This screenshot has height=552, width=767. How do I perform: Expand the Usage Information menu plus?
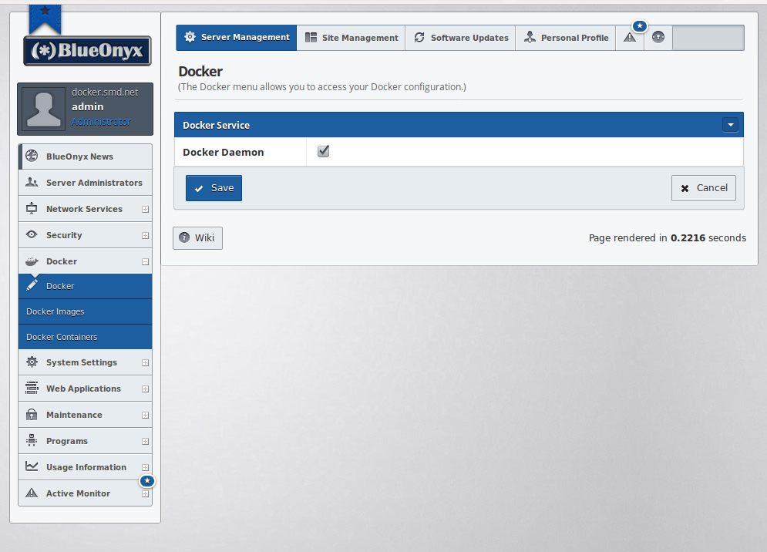point(145,468)
